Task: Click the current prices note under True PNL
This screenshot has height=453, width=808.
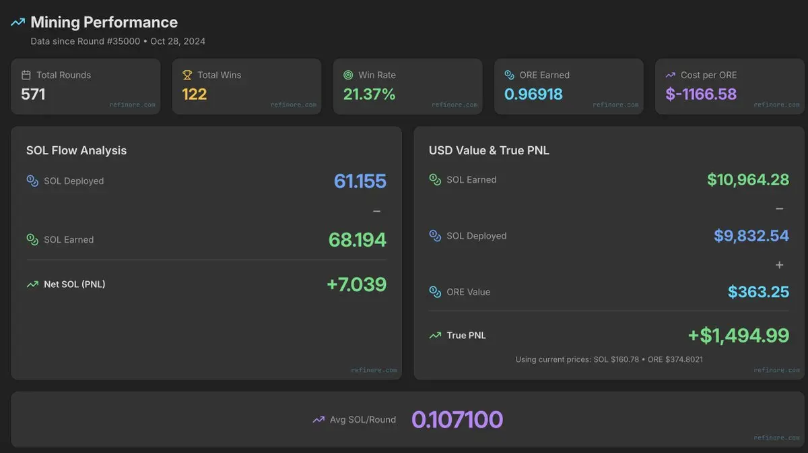Action: (609, 359)
